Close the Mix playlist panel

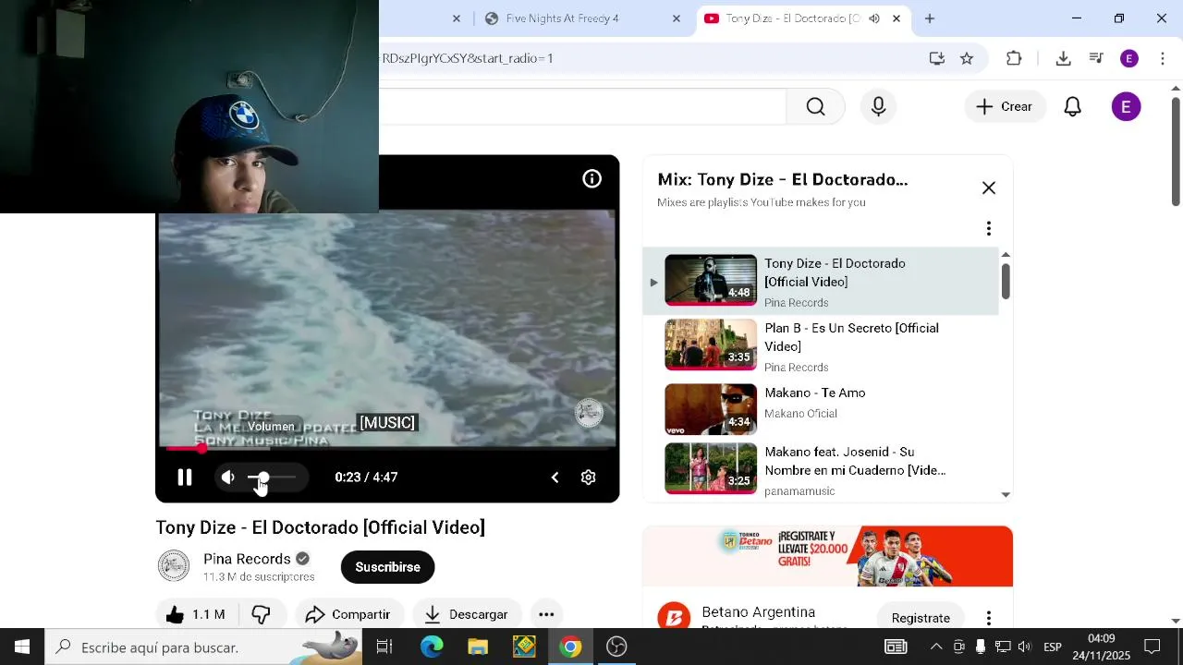pyautogui.click(x=989, y=188)
